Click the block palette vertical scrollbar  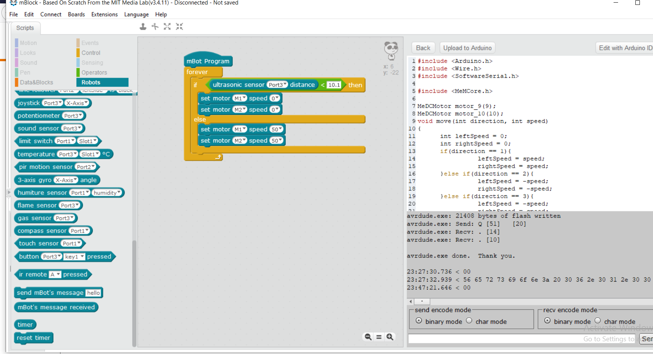134,293
